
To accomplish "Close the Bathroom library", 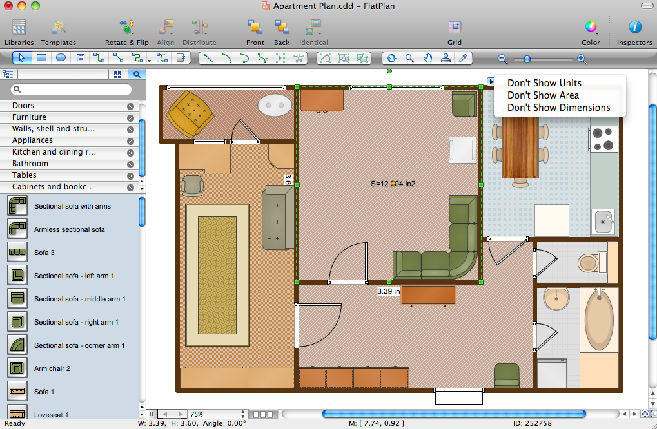I will pos(130,164).
